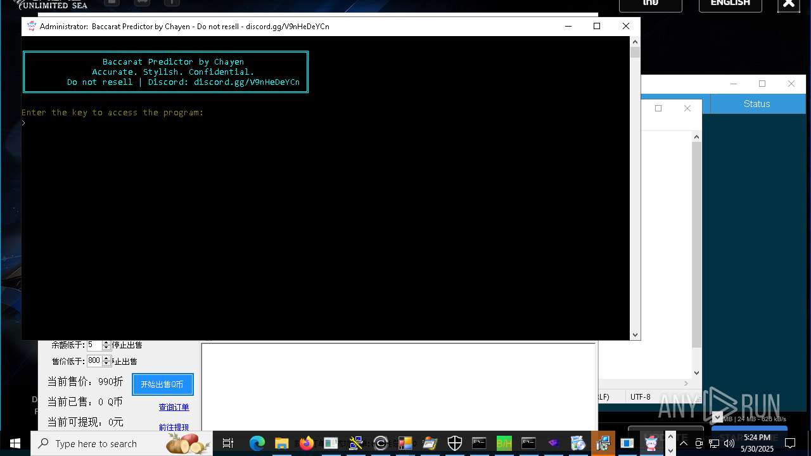Screen dimensions: 811x456
Task: Click the text '当前已售: 0 Q币'
Action: click(85, 402)
